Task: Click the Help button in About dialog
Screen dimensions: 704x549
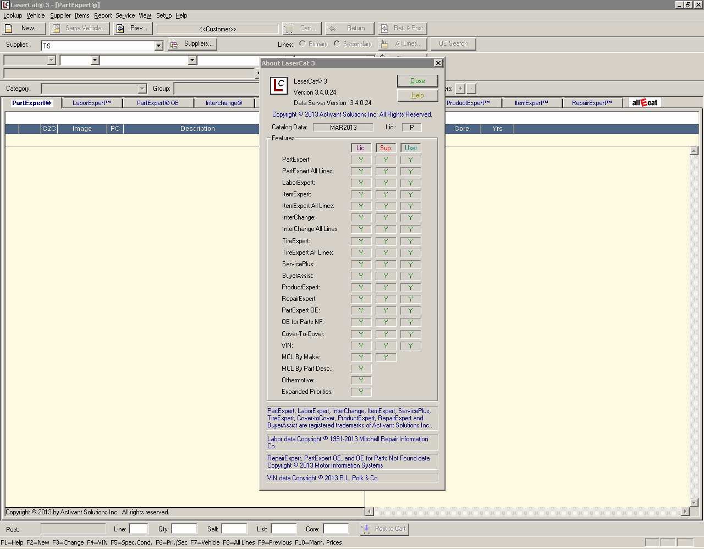Action: (x=417, y=95)
